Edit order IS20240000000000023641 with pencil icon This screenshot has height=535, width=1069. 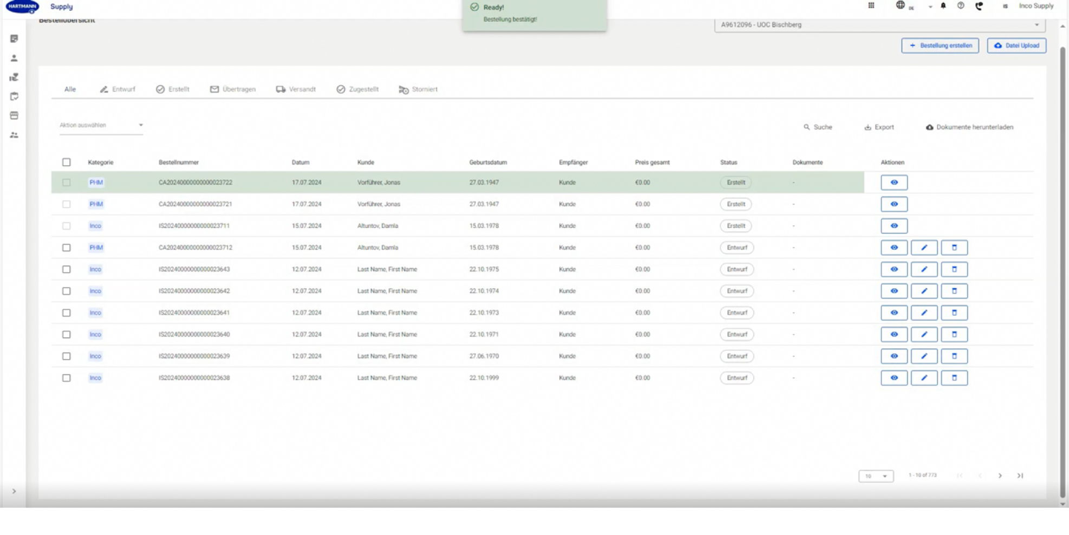click(924, 312)
